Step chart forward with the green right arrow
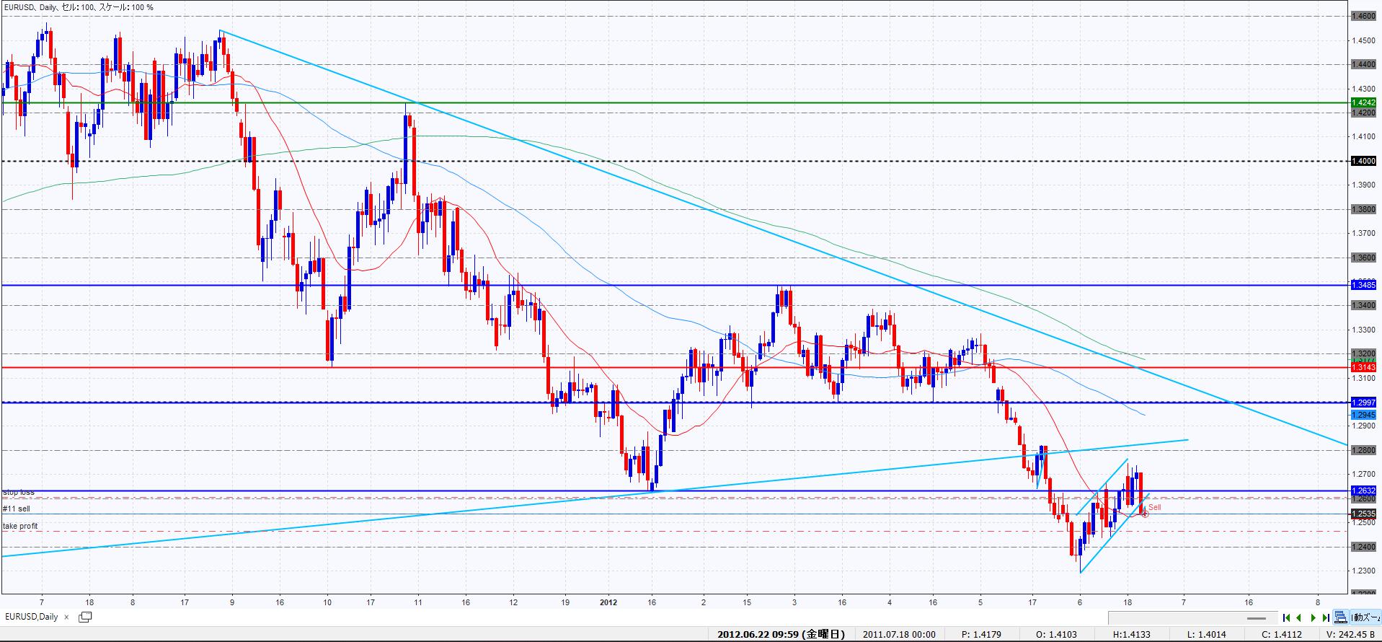The width and height of the screenshot is (1382, 642). (1313, 617)
